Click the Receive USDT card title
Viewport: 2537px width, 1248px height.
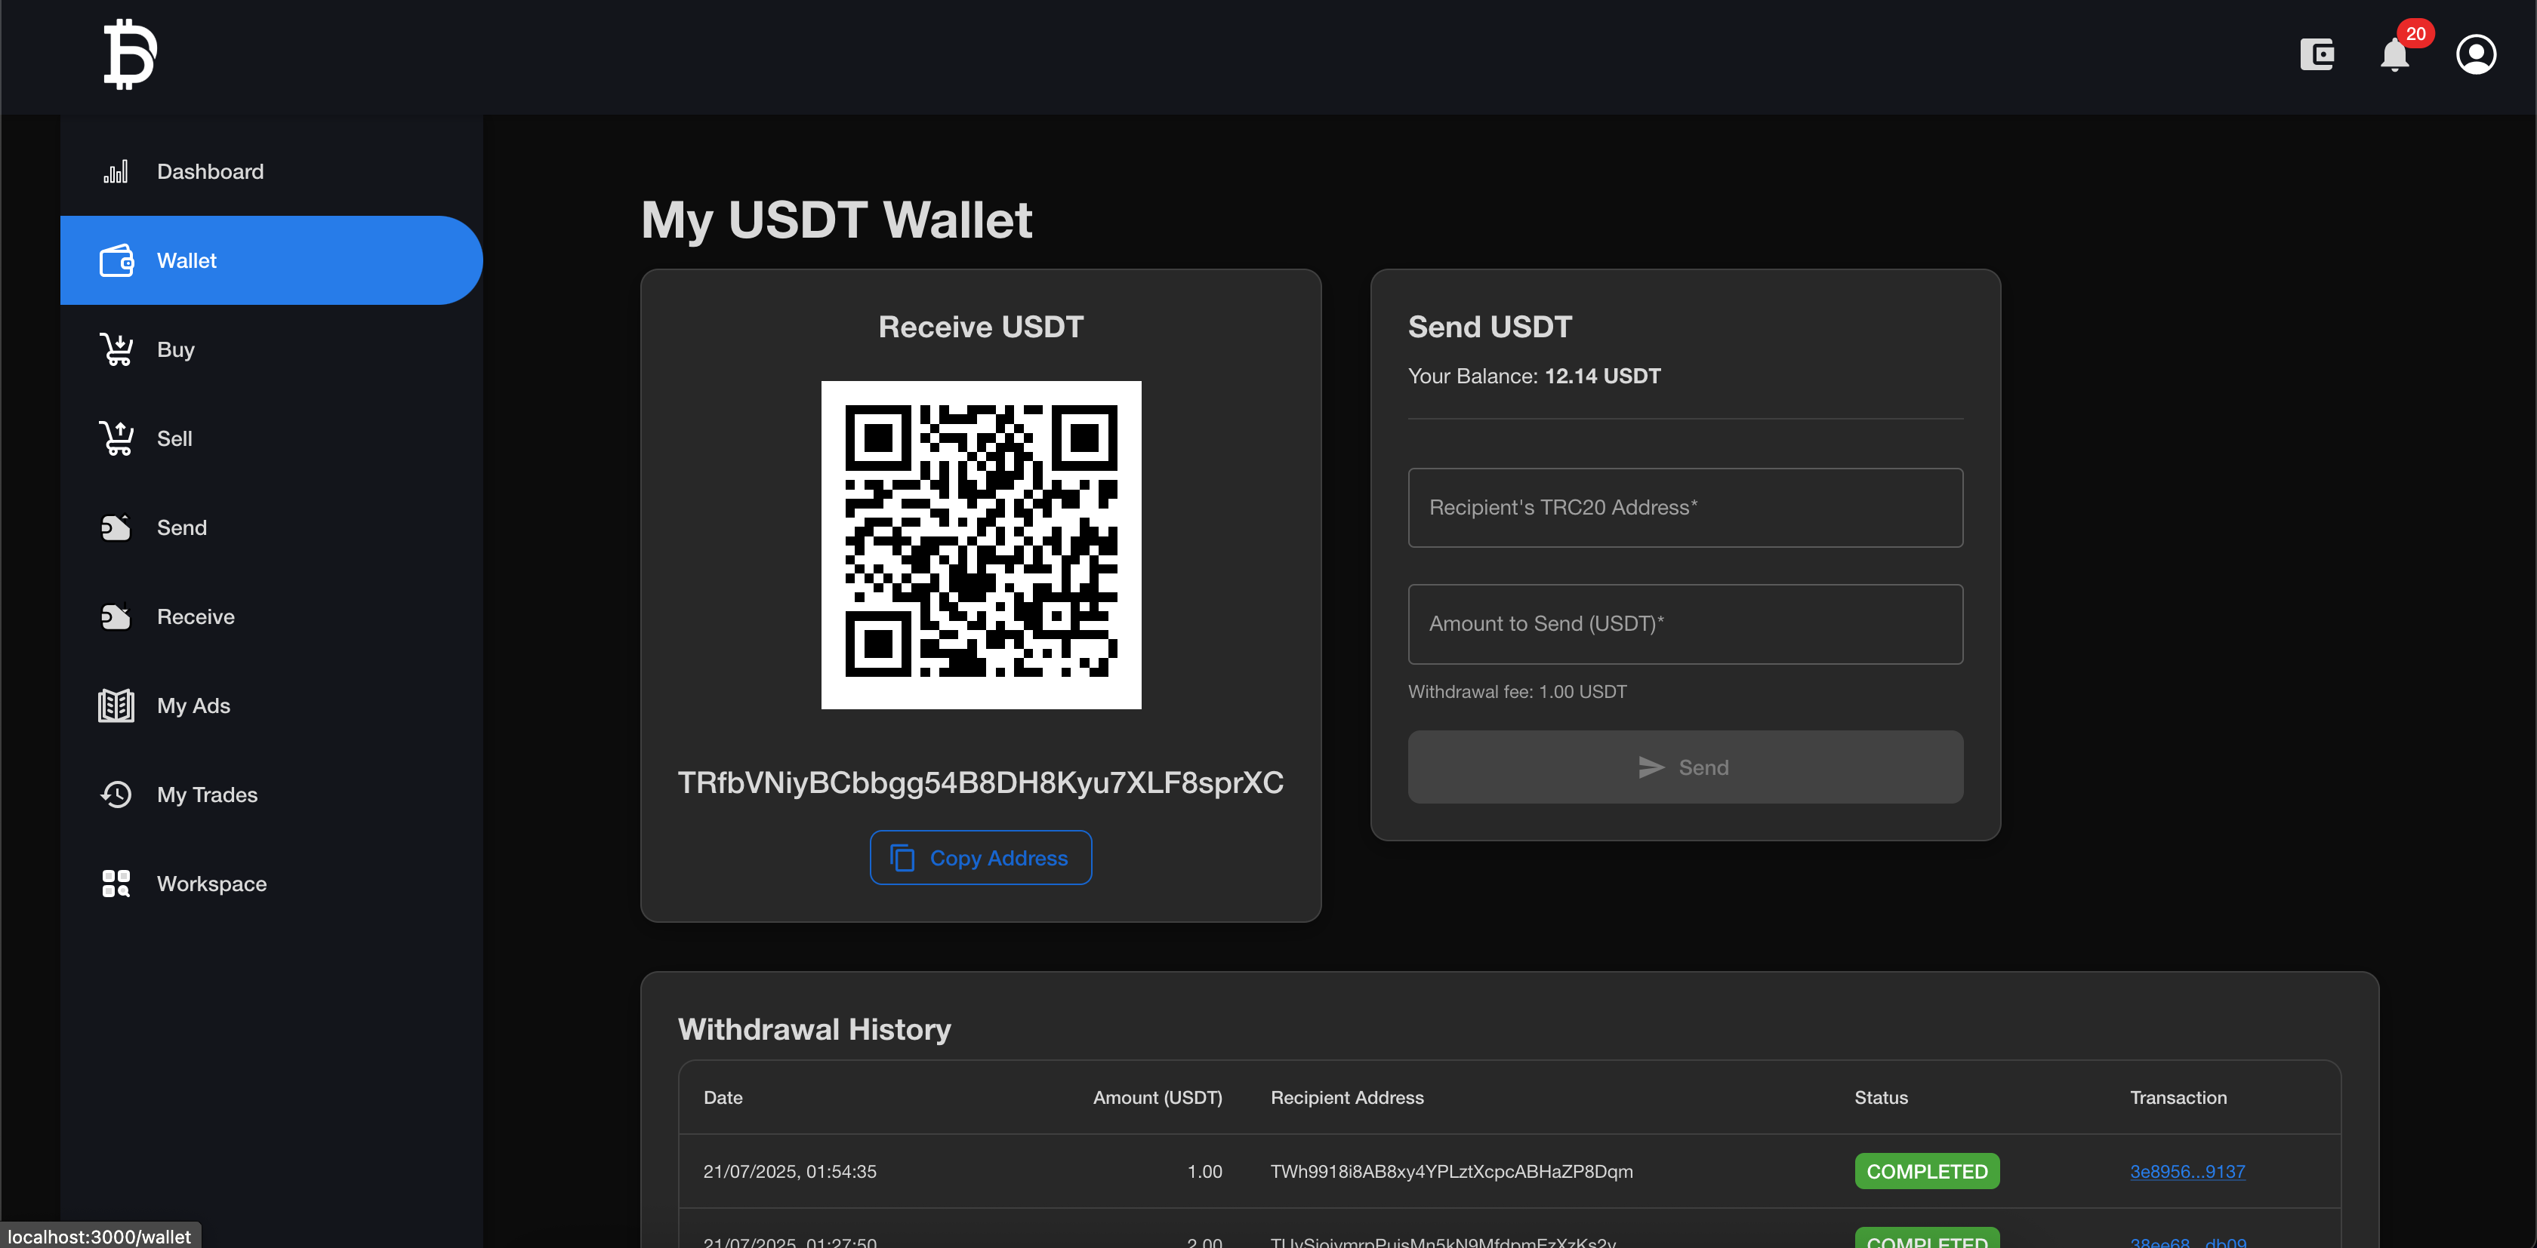coord(980,327)
